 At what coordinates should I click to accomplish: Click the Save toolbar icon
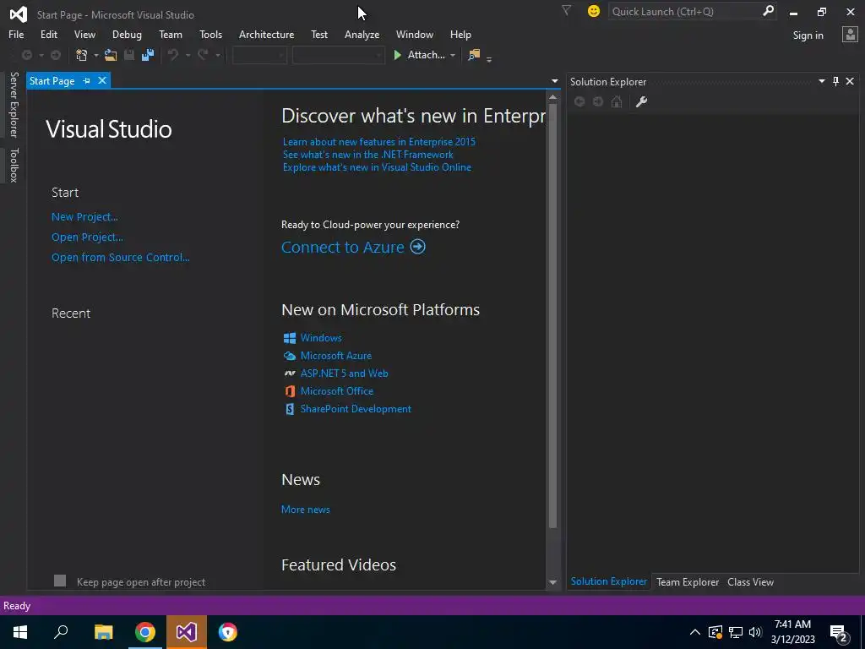coord(129,55)
